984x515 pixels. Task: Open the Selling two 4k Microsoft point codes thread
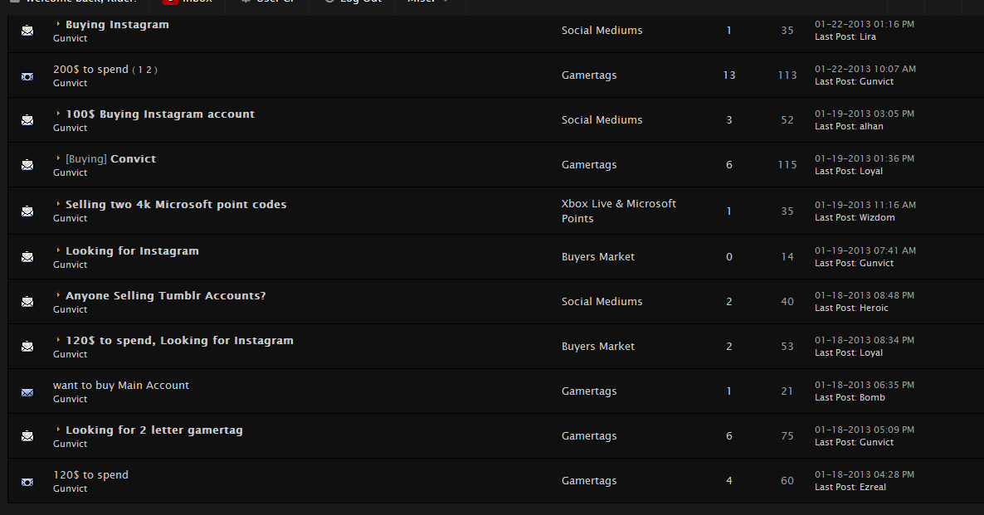coord(176,205)
